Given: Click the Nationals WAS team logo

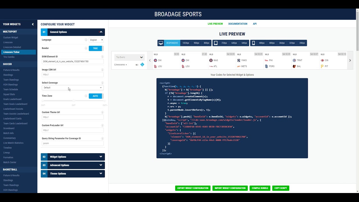Looking at the screenshot, I should [211, 60].
